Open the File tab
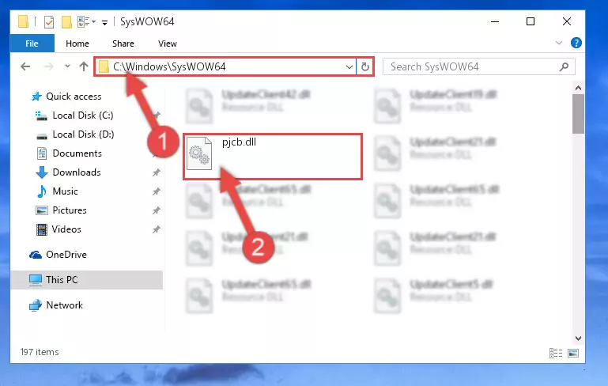Image resolution: width=608 pixels, height=386 pixels. pyautogui.click(x=32, y=44)
